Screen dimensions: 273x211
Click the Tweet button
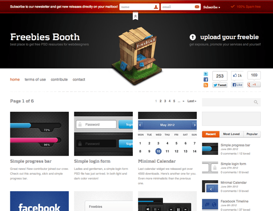click(x=220, y=85)
